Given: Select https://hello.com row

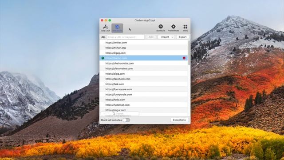Looking at the screenshot, I should tap(144, 100).
